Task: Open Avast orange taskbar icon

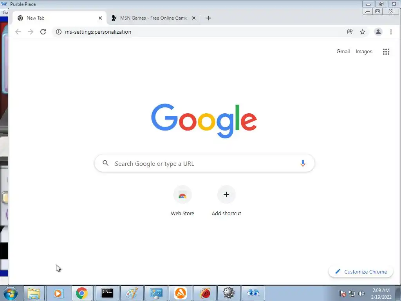Action: coord(180,293)
